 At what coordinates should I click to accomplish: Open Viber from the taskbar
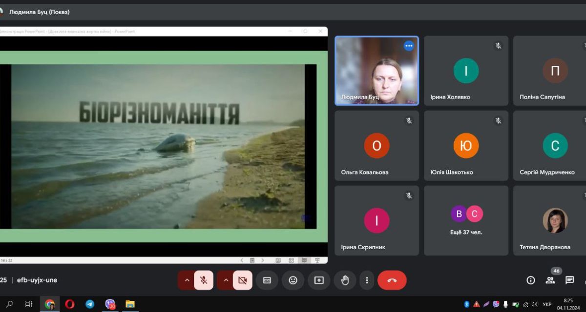pyautogui.click(x=110, y=304)
